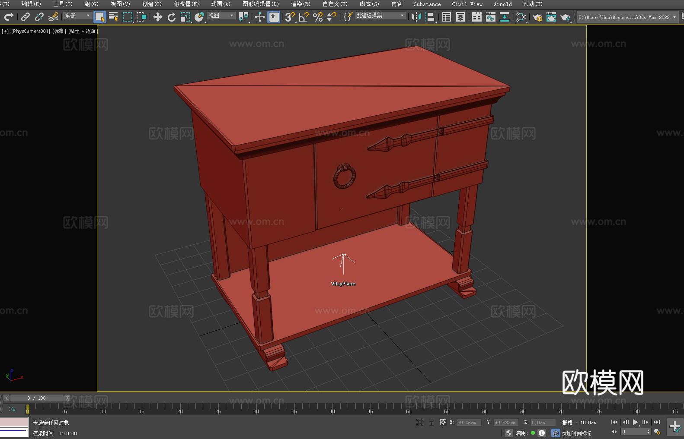Image resolution: width=684 pixels, height=439 pixels.
Task: Click the Play Animation button
Action: [636, 422]
